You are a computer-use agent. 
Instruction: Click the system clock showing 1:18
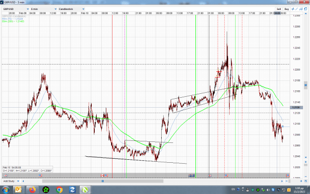click(299, 190)
